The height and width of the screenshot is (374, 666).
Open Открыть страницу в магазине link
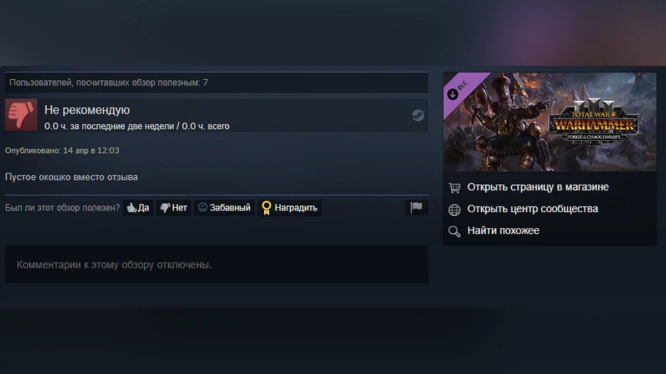pyautogui.click(x=538, y=187)
